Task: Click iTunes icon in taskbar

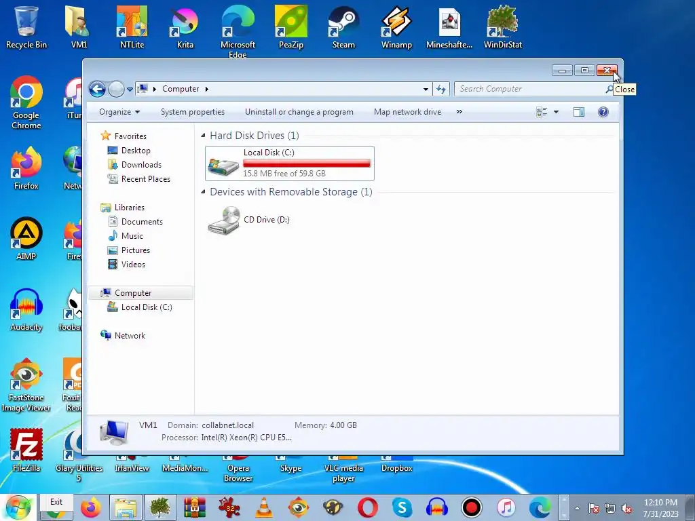Action: click(x=506, y=507)
